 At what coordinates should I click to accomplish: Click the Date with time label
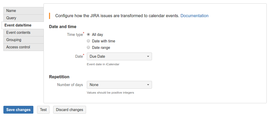tap(103, 41)
